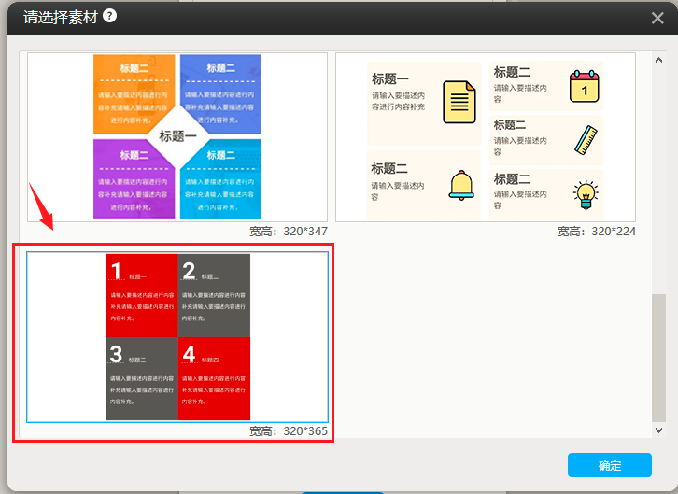
Task: Pick the red tile numbered 4
Action: tap(214, 378)
